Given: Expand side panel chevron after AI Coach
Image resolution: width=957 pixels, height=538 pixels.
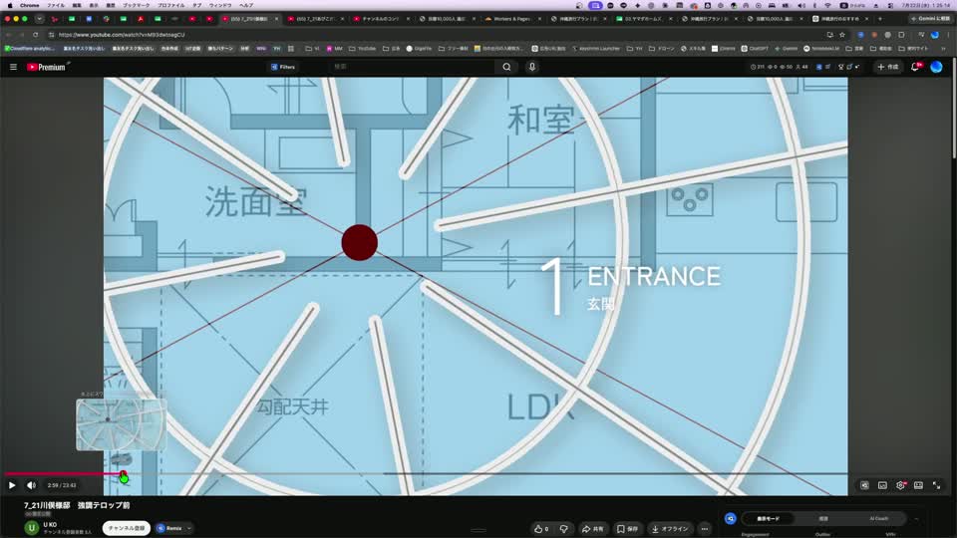Looking at the screenshot, I should tap(916, 518).
